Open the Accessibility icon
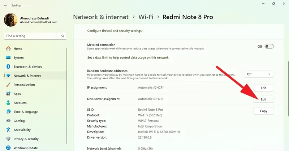This screenshot has height=151, width=289. [8, 130]
